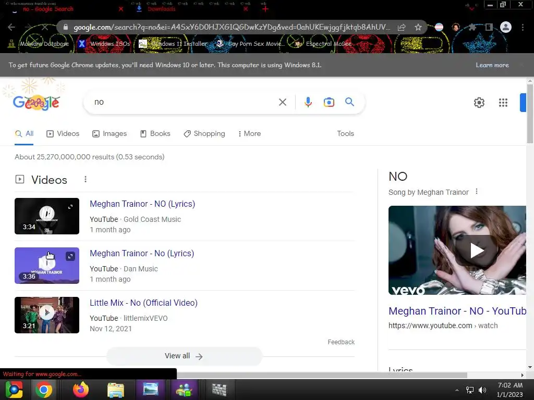Click the Dan Music video thumbnail
The width and height of the screenshot is (534, 400).
[47, 266]
